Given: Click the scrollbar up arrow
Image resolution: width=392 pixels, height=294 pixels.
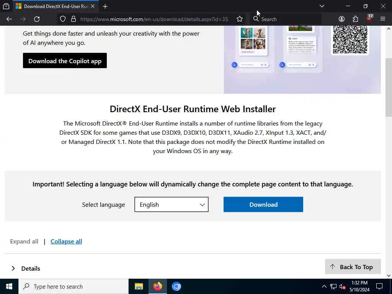Looking at the screenshot, I should 389,28.
